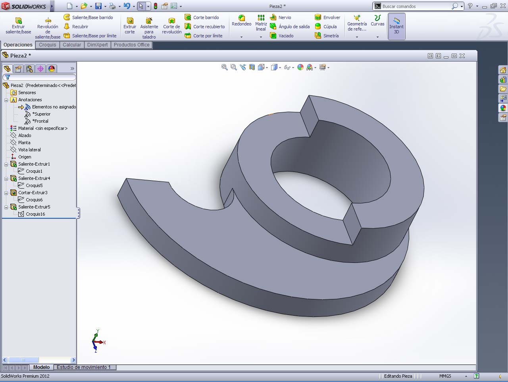Apply the Simetría mirror tool
This screenshot has width=508, height=382.
pyautogui.click(x=327, y=36)
